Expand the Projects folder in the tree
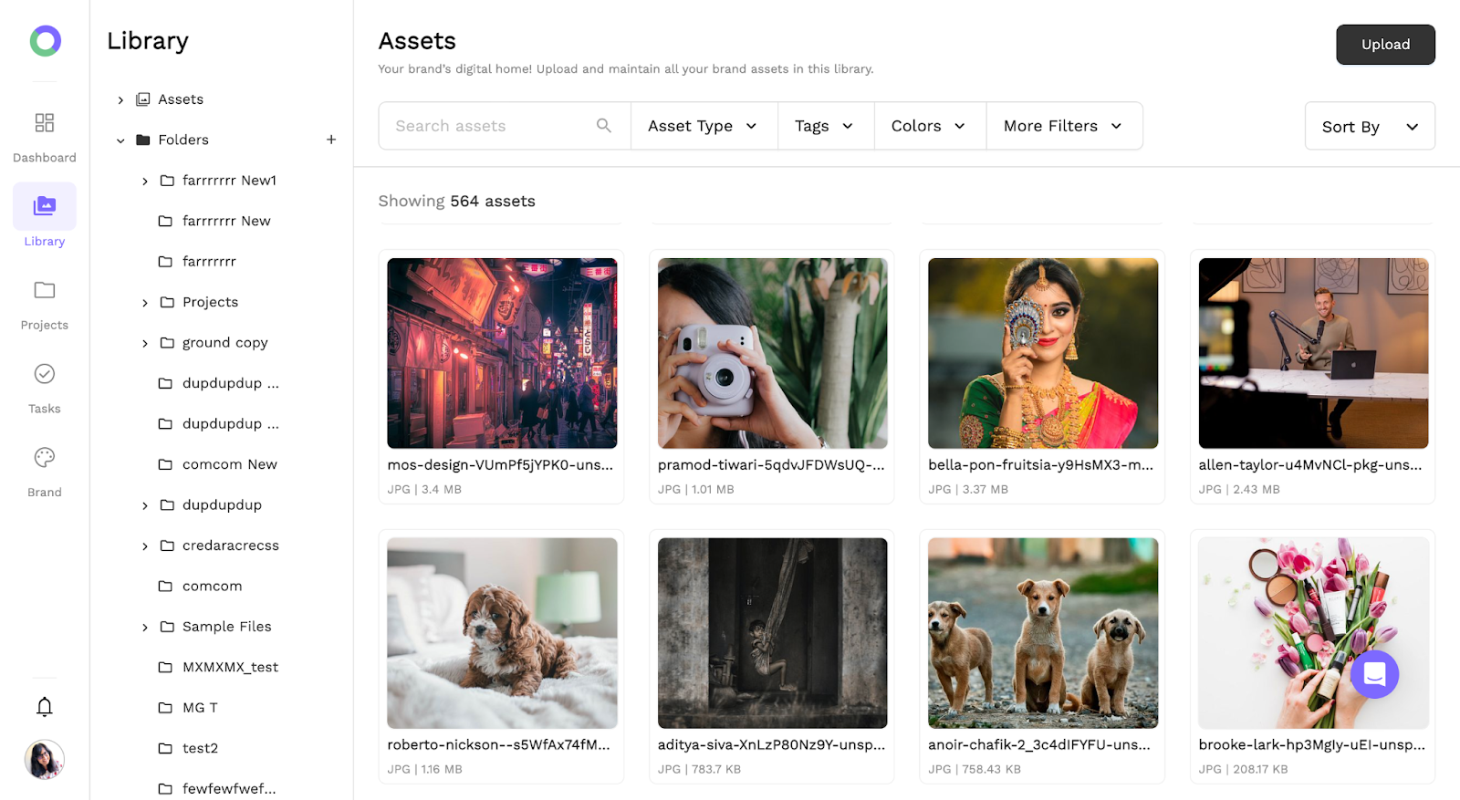 [144, 302]
